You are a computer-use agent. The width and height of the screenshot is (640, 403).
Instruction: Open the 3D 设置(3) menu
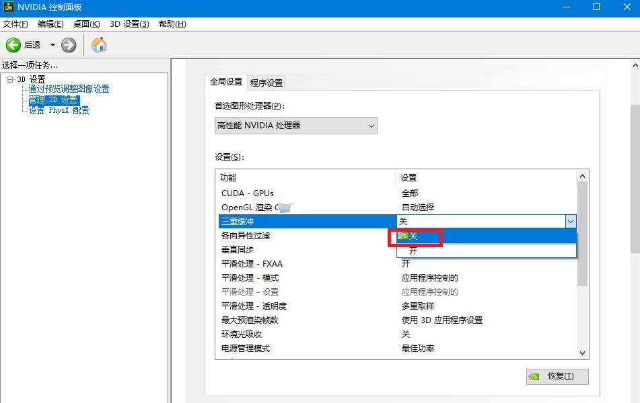point(129,24)
